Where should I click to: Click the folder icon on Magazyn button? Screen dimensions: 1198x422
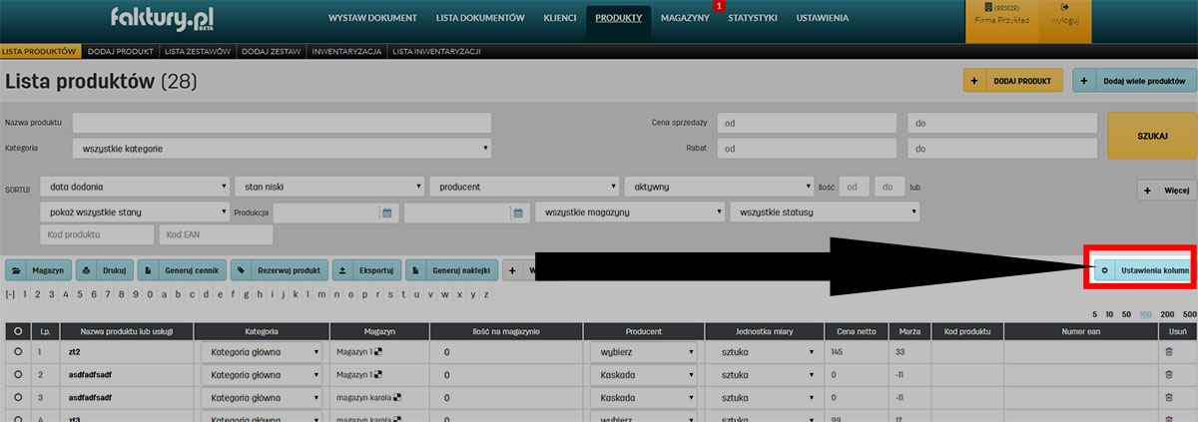click(18, 270)
